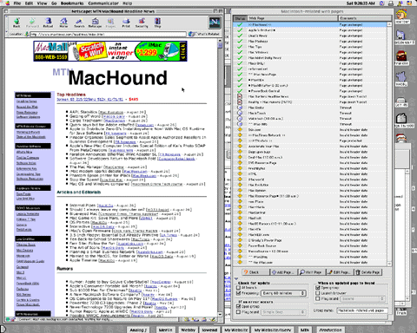The height and width of the screenshot is (333, 417).
Task: Select the Mac Resource Page row
Action: tap(310, 196)
